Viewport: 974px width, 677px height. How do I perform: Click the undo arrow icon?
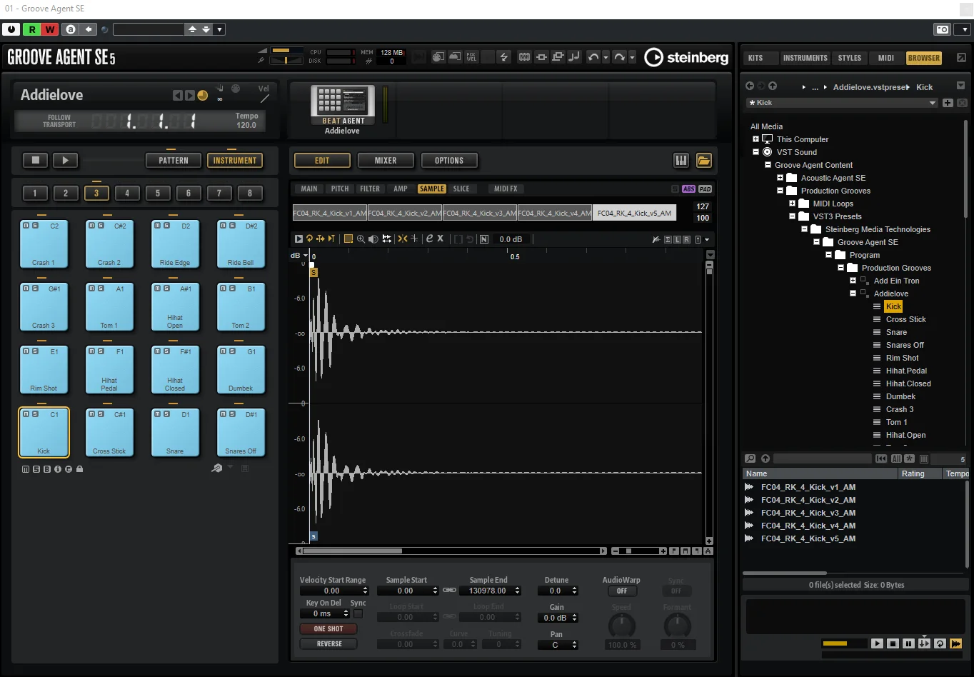pyautogui.click(x=593, y=57)
